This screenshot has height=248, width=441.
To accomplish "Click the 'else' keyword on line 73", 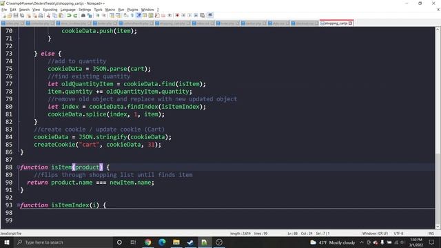I will tap(48, 54).
